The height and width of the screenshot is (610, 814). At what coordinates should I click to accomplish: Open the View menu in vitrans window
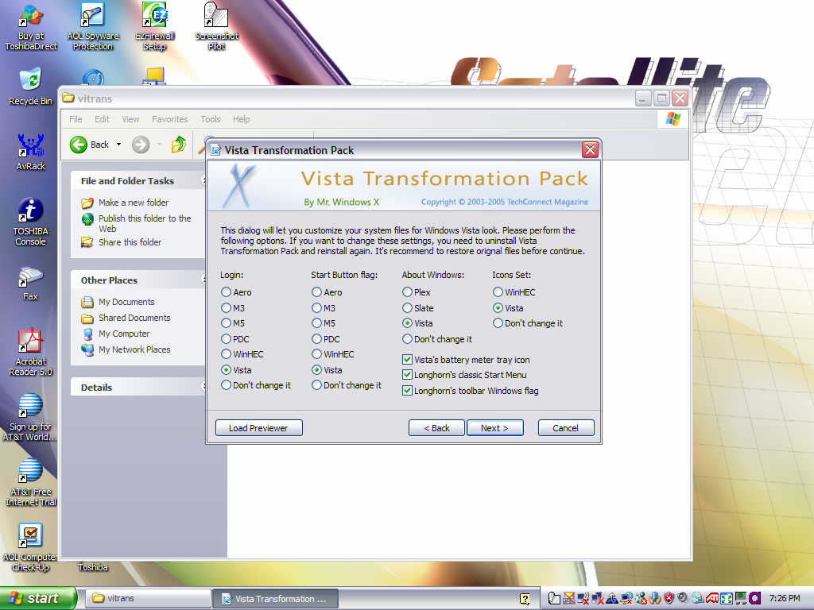click(130, 119)
